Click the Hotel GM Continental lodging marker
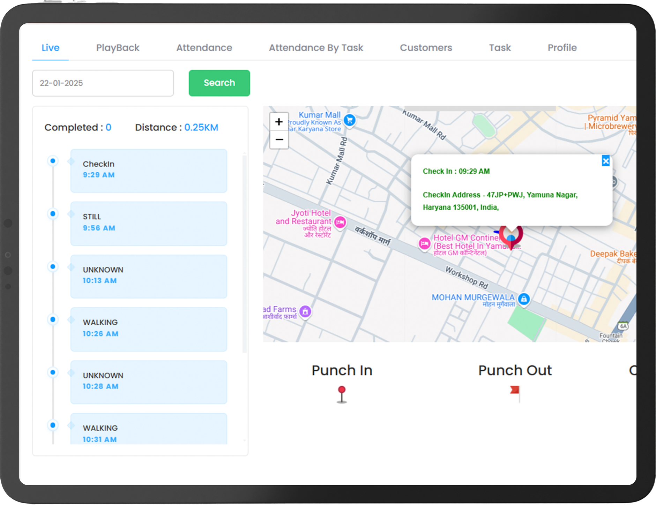The width and height of the screenshot is (656, 505). (424, 243)
